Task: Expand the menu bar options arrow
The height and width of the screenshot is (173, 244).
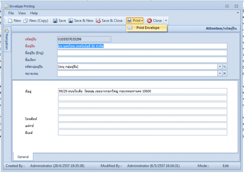Action: click(238, 13)
